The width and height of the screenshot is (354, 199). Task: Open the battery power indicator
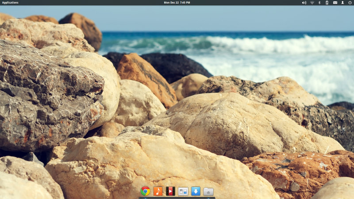click(327, 3)
